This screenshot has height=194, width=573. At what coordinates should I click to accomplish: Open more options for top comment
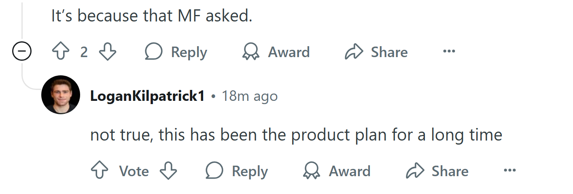point(449,51)
